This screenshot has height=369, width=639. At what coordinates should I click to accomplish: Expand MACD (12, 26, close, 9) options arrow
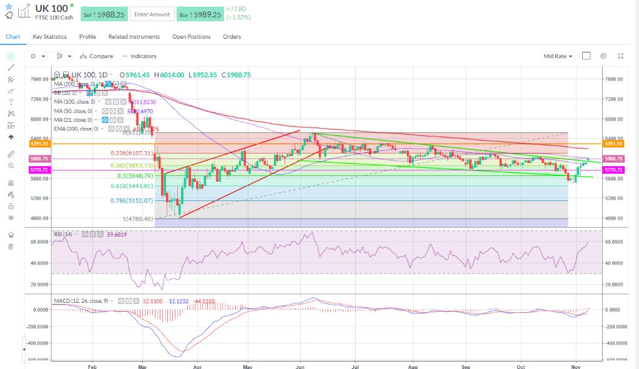point(112,301)
